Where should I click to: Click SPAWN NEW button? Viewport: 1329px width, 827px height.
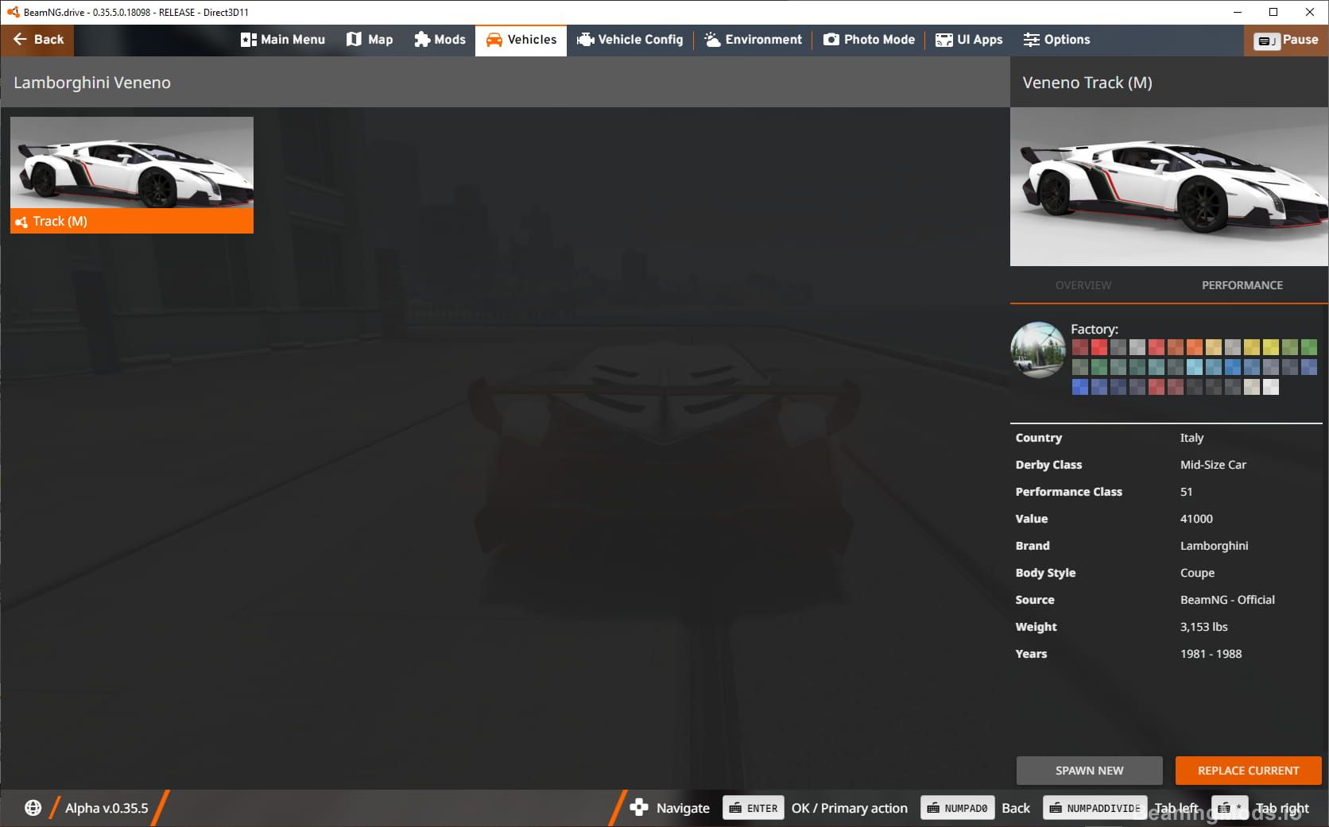[x=1089, y=771]
